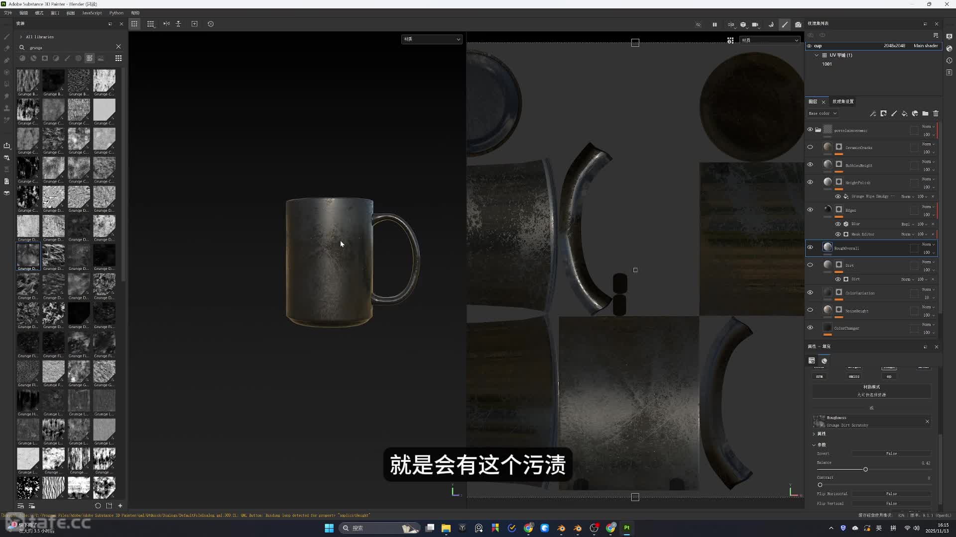Click the add fill layer bucket icon

tap(904, 113)
